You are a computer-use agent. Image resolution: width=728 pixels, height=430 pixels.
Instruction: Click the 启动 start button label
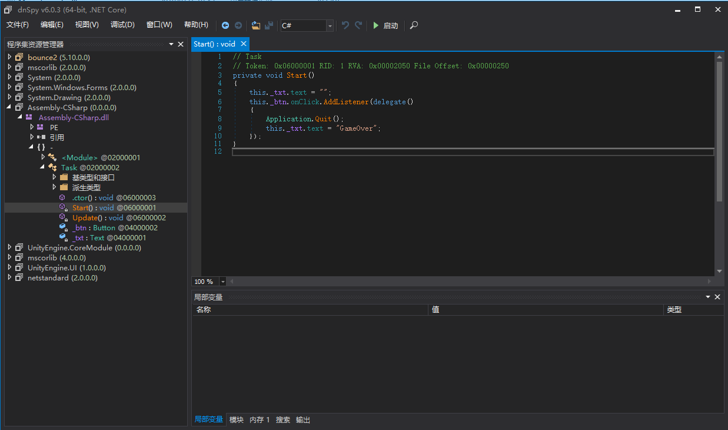coord(391,25)
